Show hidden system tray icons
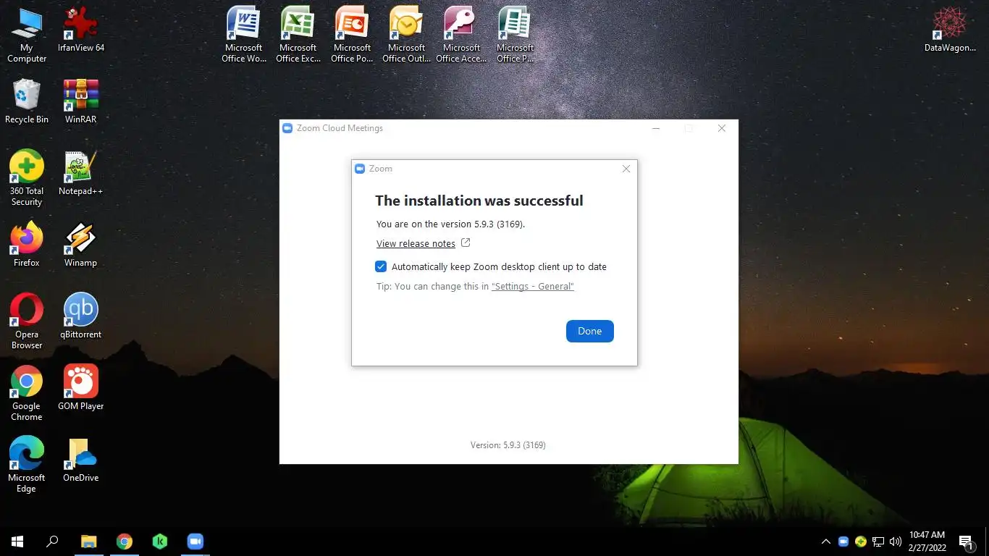The image size is (989, 556). (825, 542)
